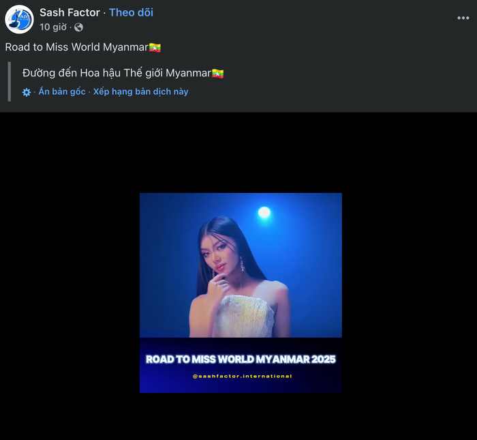
Task: Open the 10 giờ timestamp link
Action: point(53,27)
